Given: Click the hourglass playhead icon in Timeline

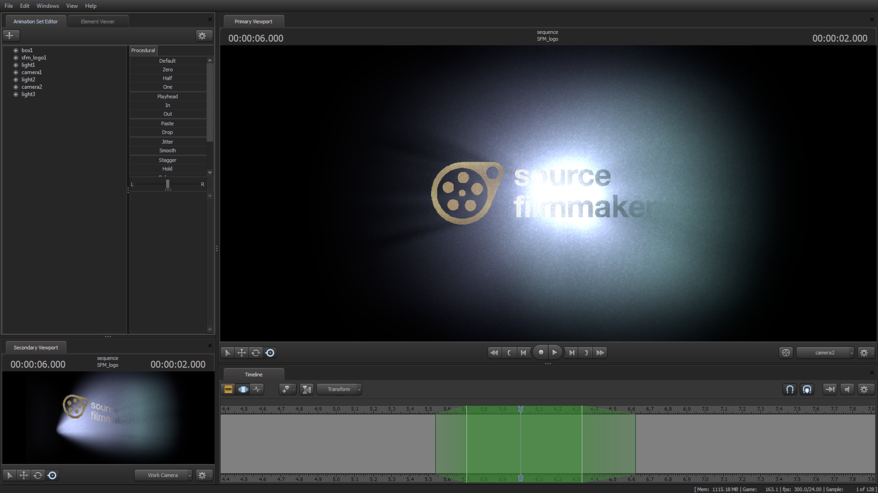Looking at the screenshot, I should tap(306, 389).
